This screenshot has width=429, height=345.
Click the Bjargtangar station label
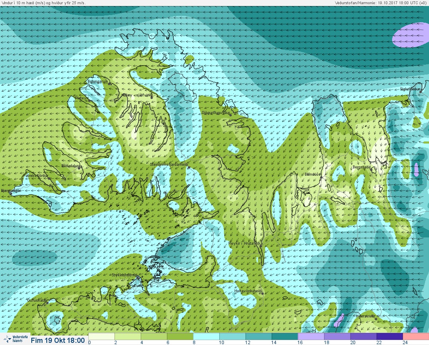pos(11,191)
